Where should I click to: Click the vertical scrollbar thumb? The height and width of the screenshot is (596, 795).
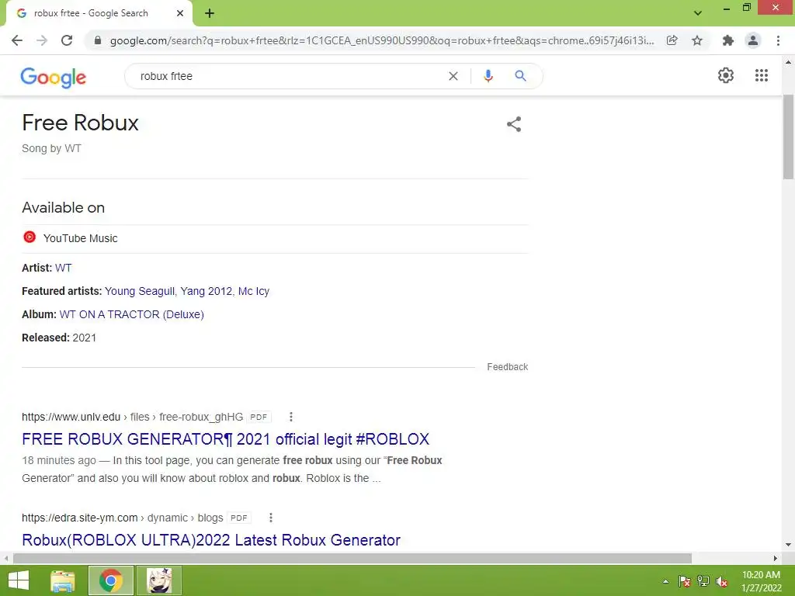pos(789,137)
